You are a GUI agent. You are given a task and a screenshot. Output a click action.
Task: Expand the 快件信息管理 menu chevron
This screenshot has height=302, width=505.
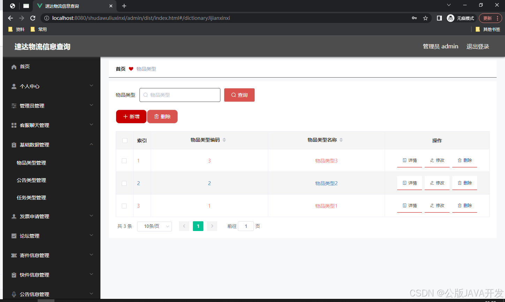[x=91, y=274]
